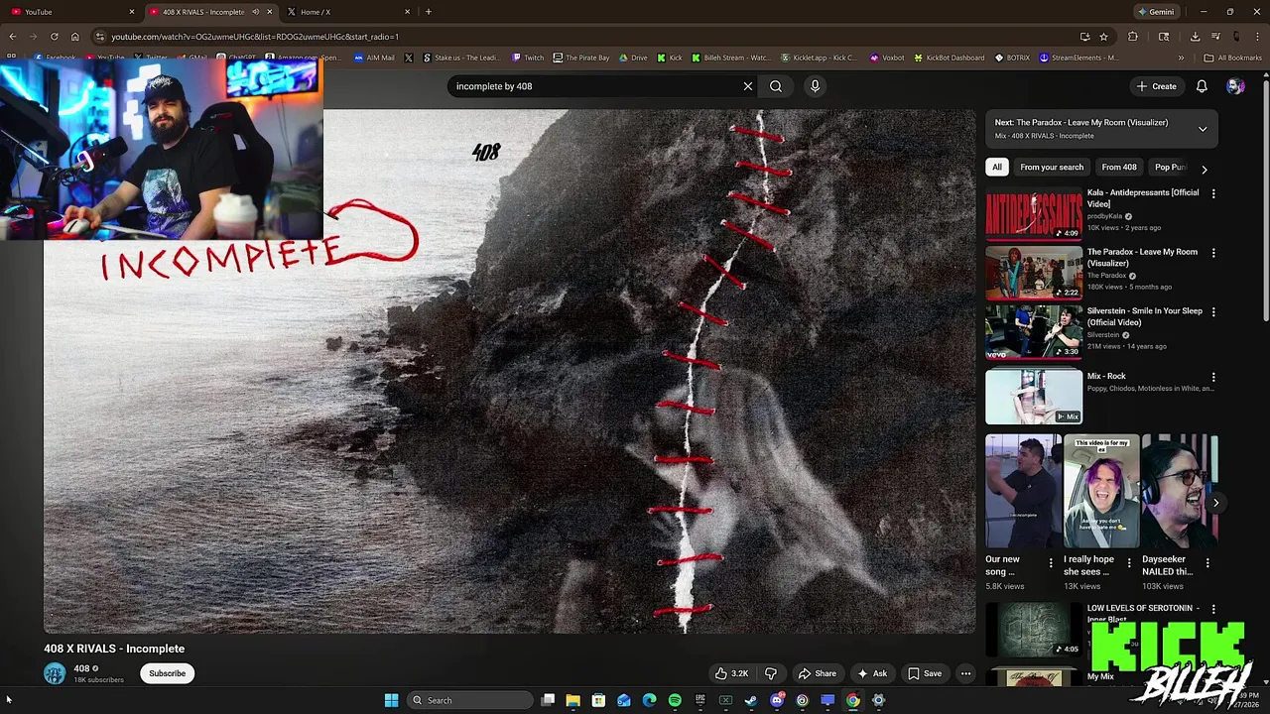This screenshot has height=714, width=1270.
Task: Switch to the Home / X browser tab
Action: [x=347, y=12]
